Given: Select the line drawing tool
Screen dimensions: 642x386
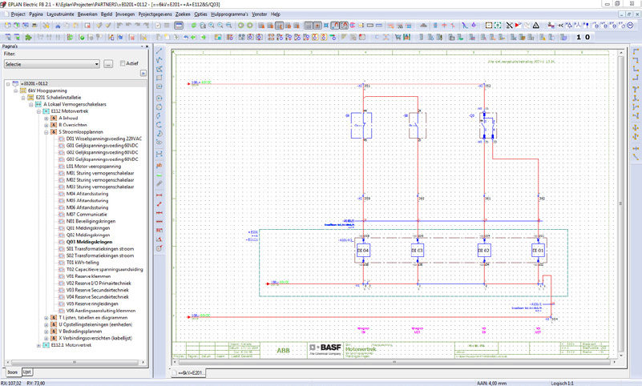Looking at the screenshot, I should tap(159, 50).
